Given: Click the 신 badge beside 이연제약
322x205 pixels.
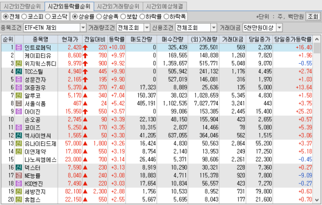Looking at the screenshot, I should (18, 151).
